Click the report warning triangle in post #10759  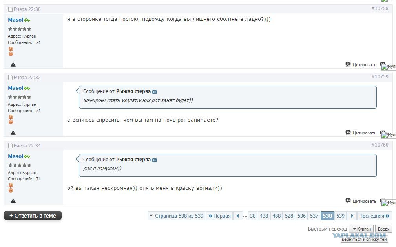tap(13, 133)
